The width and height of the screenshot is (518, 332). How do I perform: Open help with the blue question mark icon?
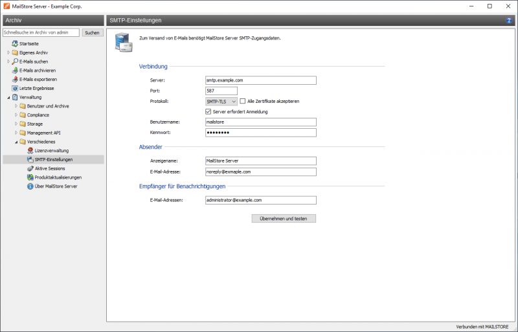(x=509, y=21)
